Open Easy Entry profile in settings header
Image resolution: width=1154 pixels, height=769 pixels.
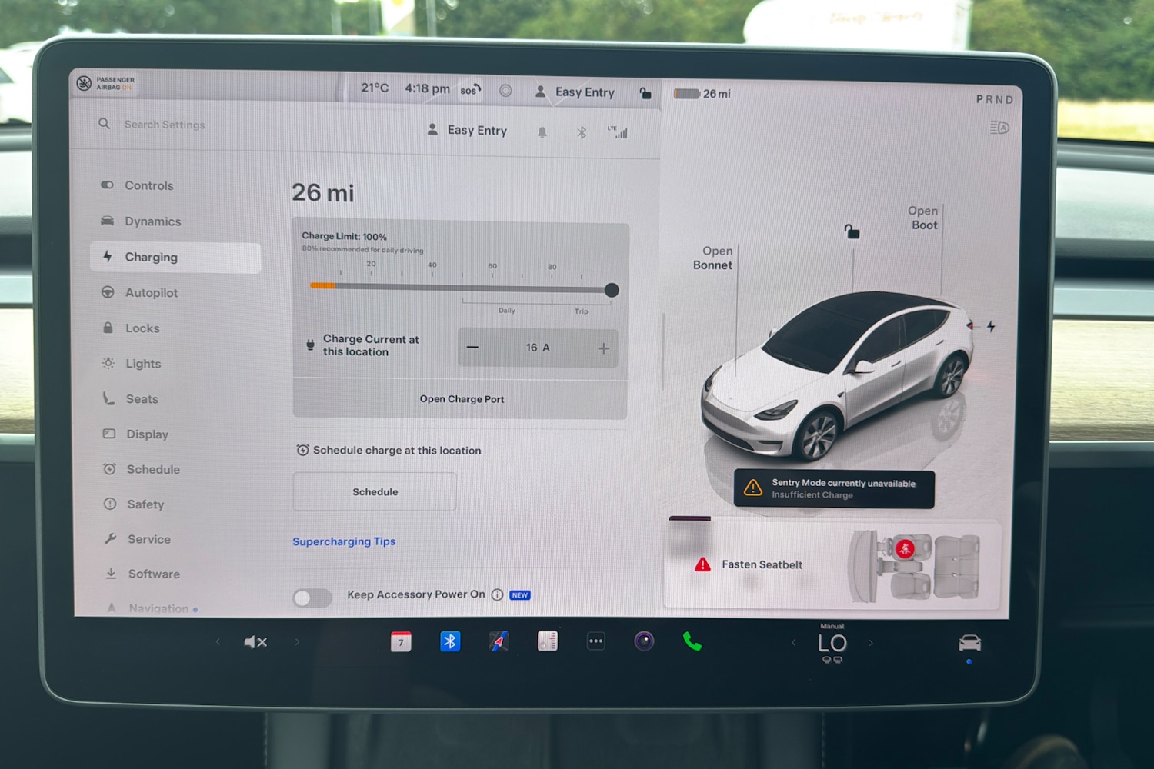(467, 130)
